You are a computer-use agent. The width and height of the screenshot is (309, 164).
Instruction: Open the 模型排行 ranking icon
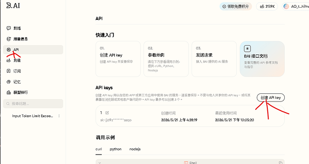[x=9, y=93]
